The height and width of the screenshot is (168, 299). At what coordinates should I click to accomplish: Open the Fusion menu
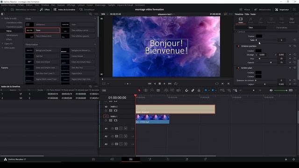[90, 5]
